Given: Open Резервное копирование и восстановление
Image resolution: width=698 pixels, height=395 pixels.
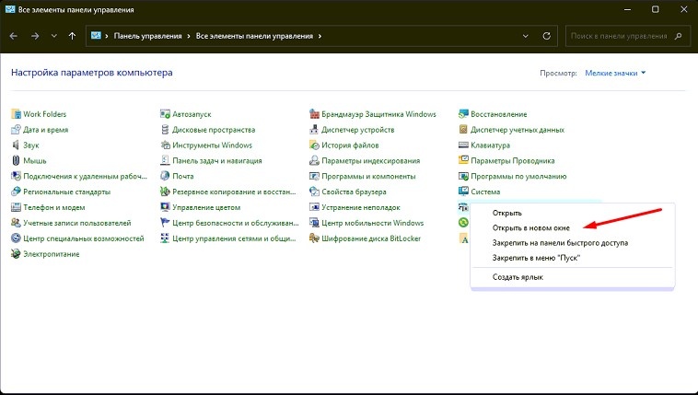Looking at the screenshot, I should (x=234, y=192).
